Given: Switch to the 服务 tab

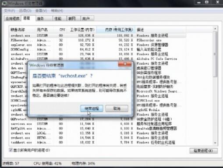Looking at the screenshot, I should click(44, 19).
